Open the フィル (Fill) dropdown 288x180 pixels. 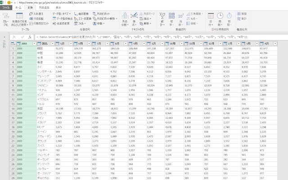[x=80, y=23]
